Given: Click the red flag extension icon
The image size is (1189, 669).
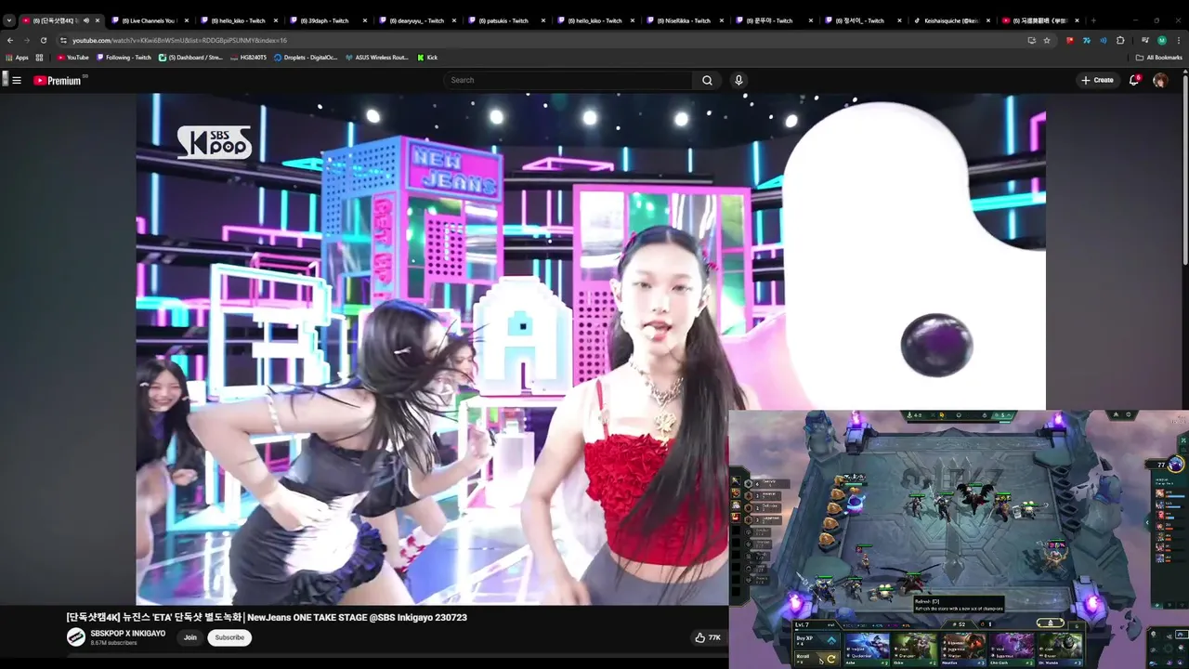Looking at the screenshot, I should (x=1070, y=40).
